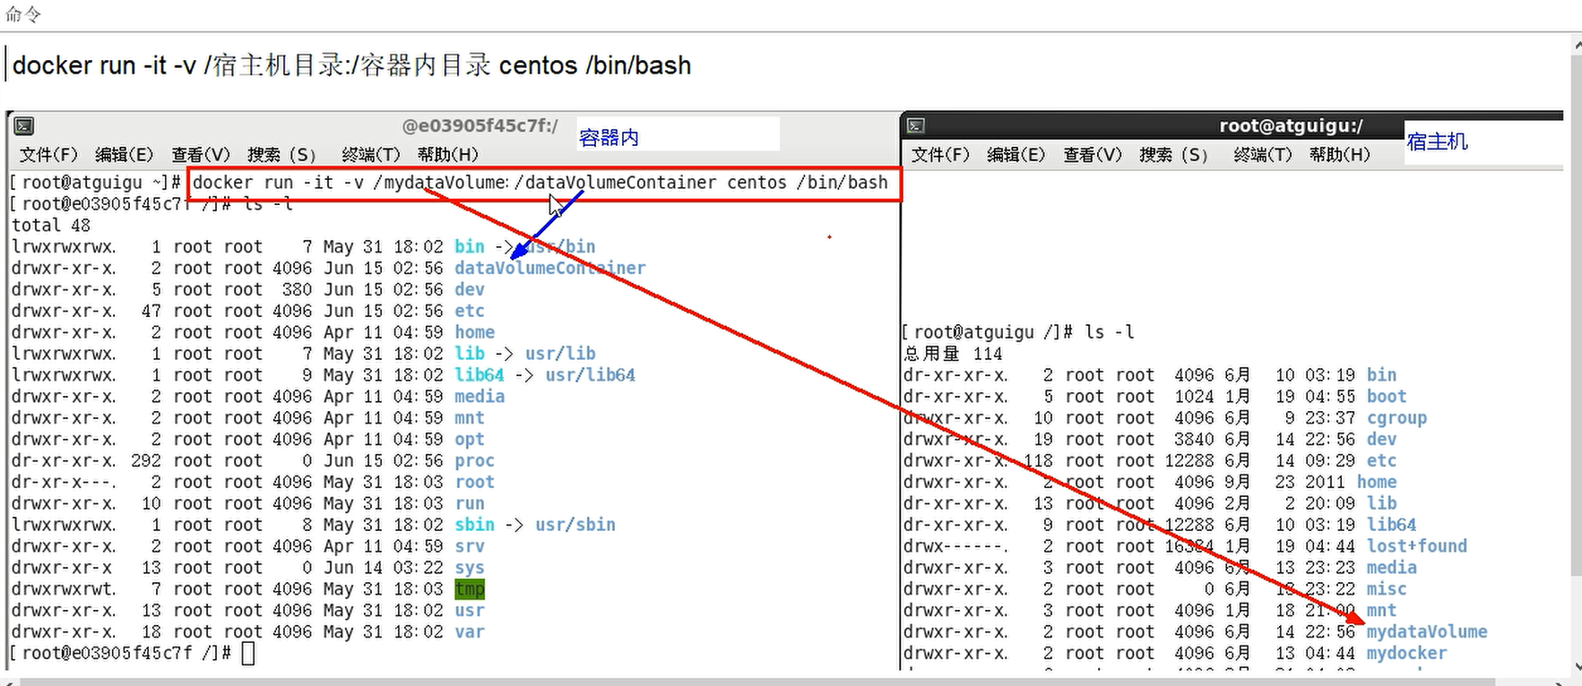Click the sbin entry in container listing

coord(474,525)
